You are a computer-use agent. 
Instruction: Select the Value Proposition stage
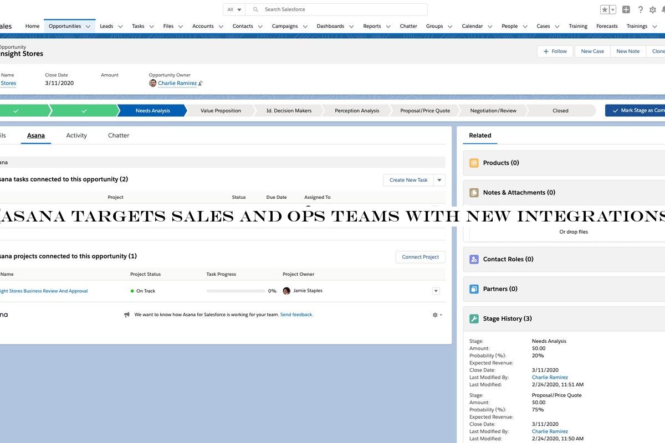(221, 111)
